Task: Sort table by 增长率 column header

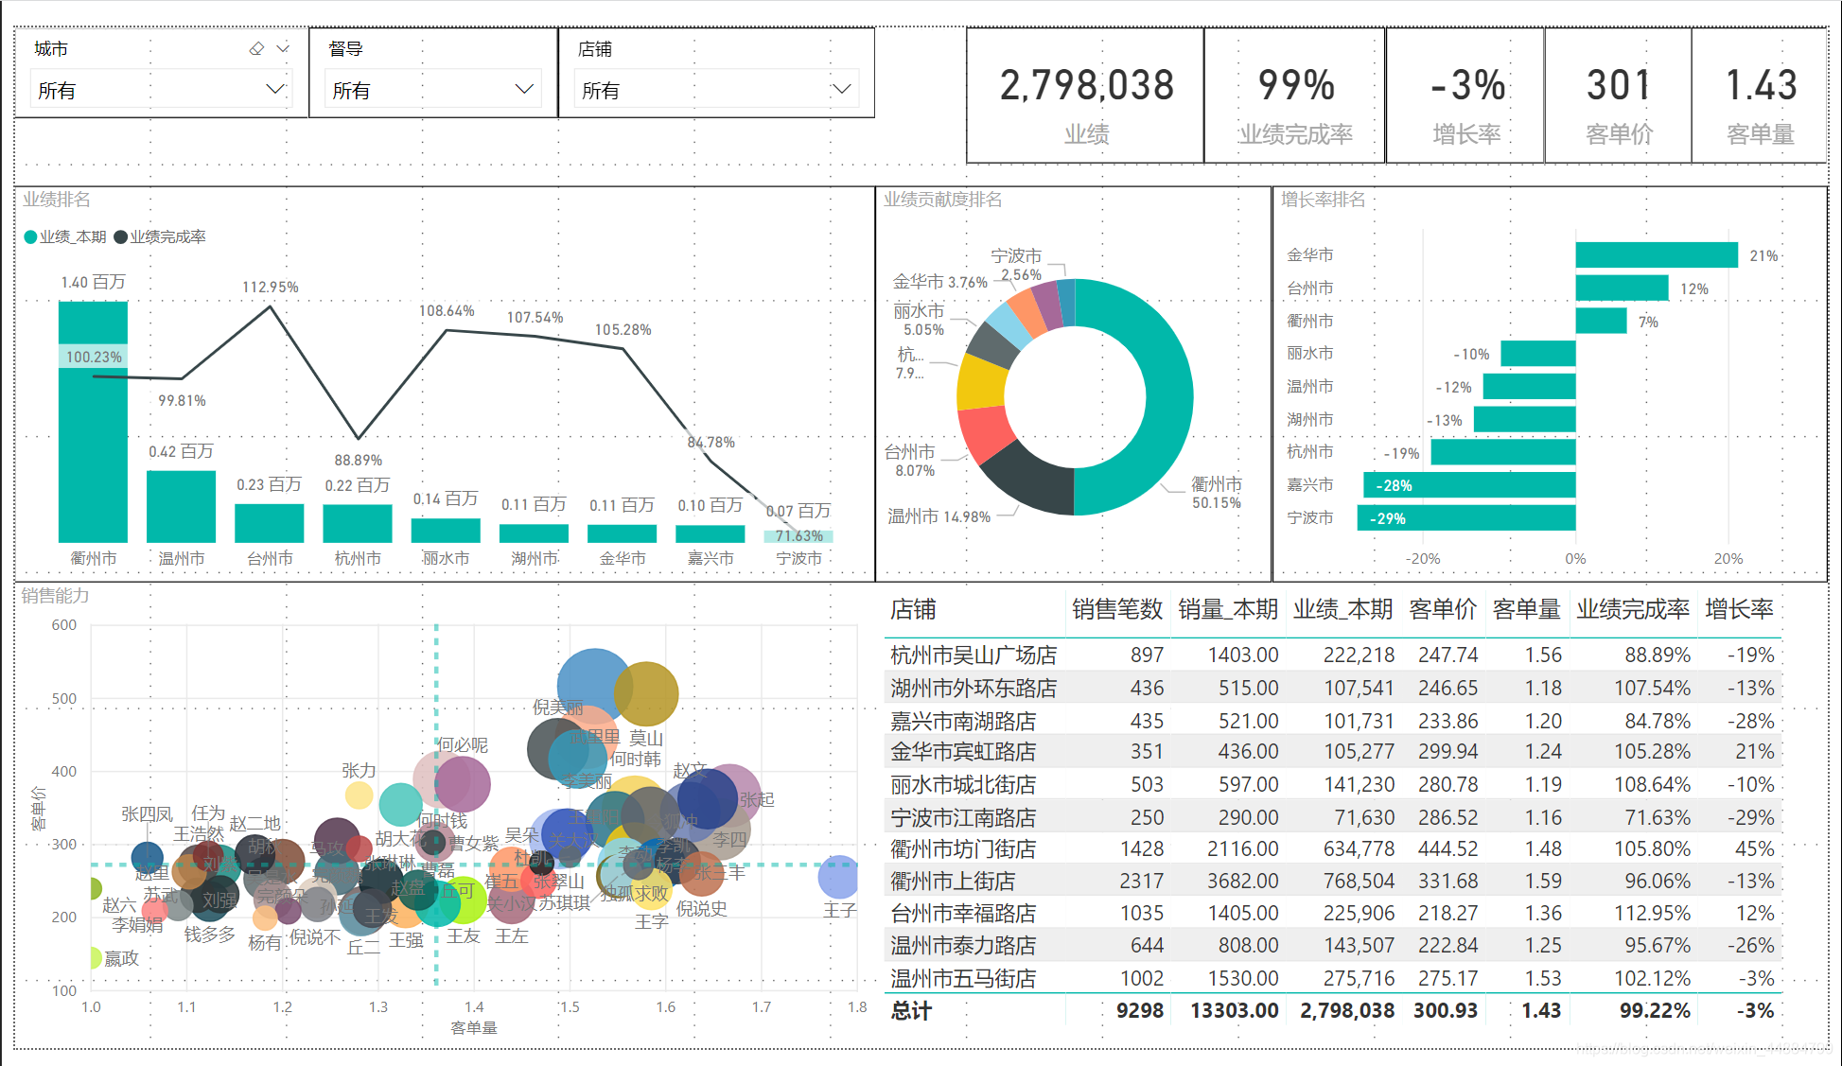Action: (x=1739, y=610)
